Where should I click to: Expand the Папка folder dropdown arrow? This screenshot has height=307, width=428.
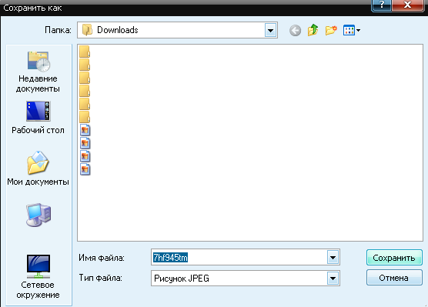[270, 30]
